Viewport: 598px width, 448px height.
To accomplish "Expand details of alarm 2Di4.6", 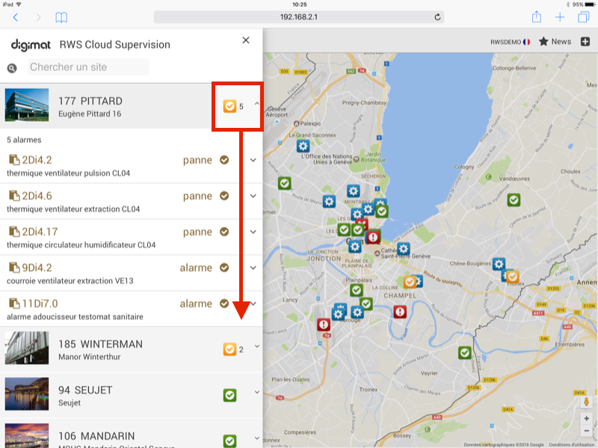I will point(253,196).
